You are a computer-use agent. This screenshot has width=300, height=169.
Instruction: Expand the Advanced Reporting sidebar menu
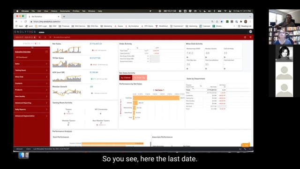(x=31, y=103)
